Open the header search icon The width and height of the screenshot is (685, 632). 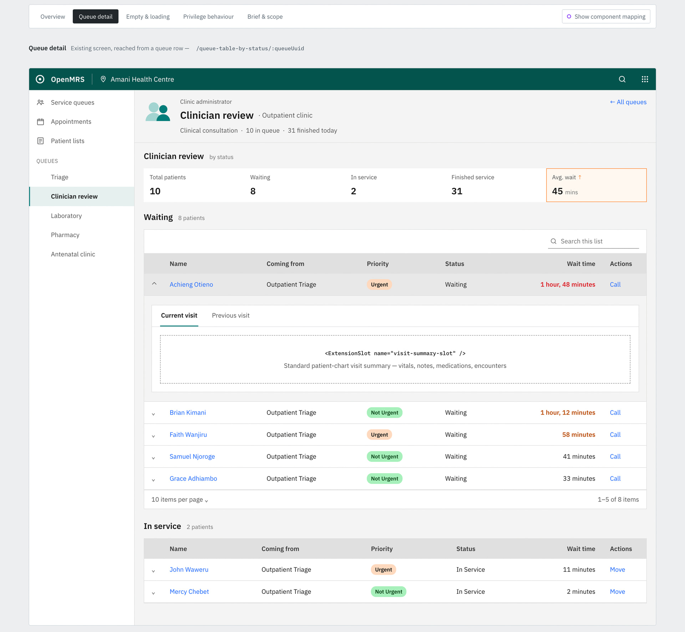click(x=622, y=79)
